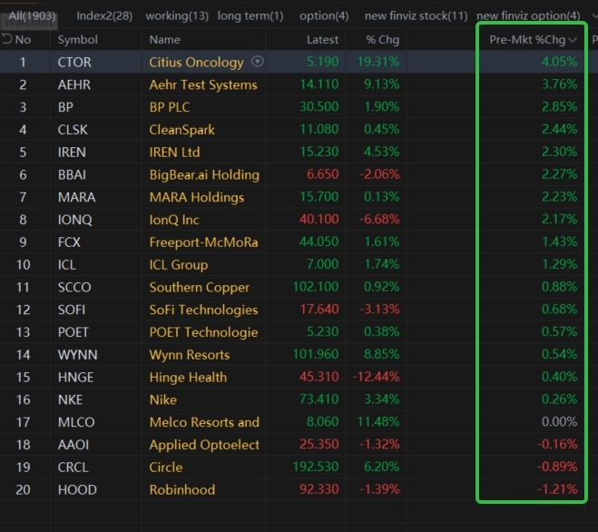Select the NKE symbol
The image size is (598, 532).
70,400
